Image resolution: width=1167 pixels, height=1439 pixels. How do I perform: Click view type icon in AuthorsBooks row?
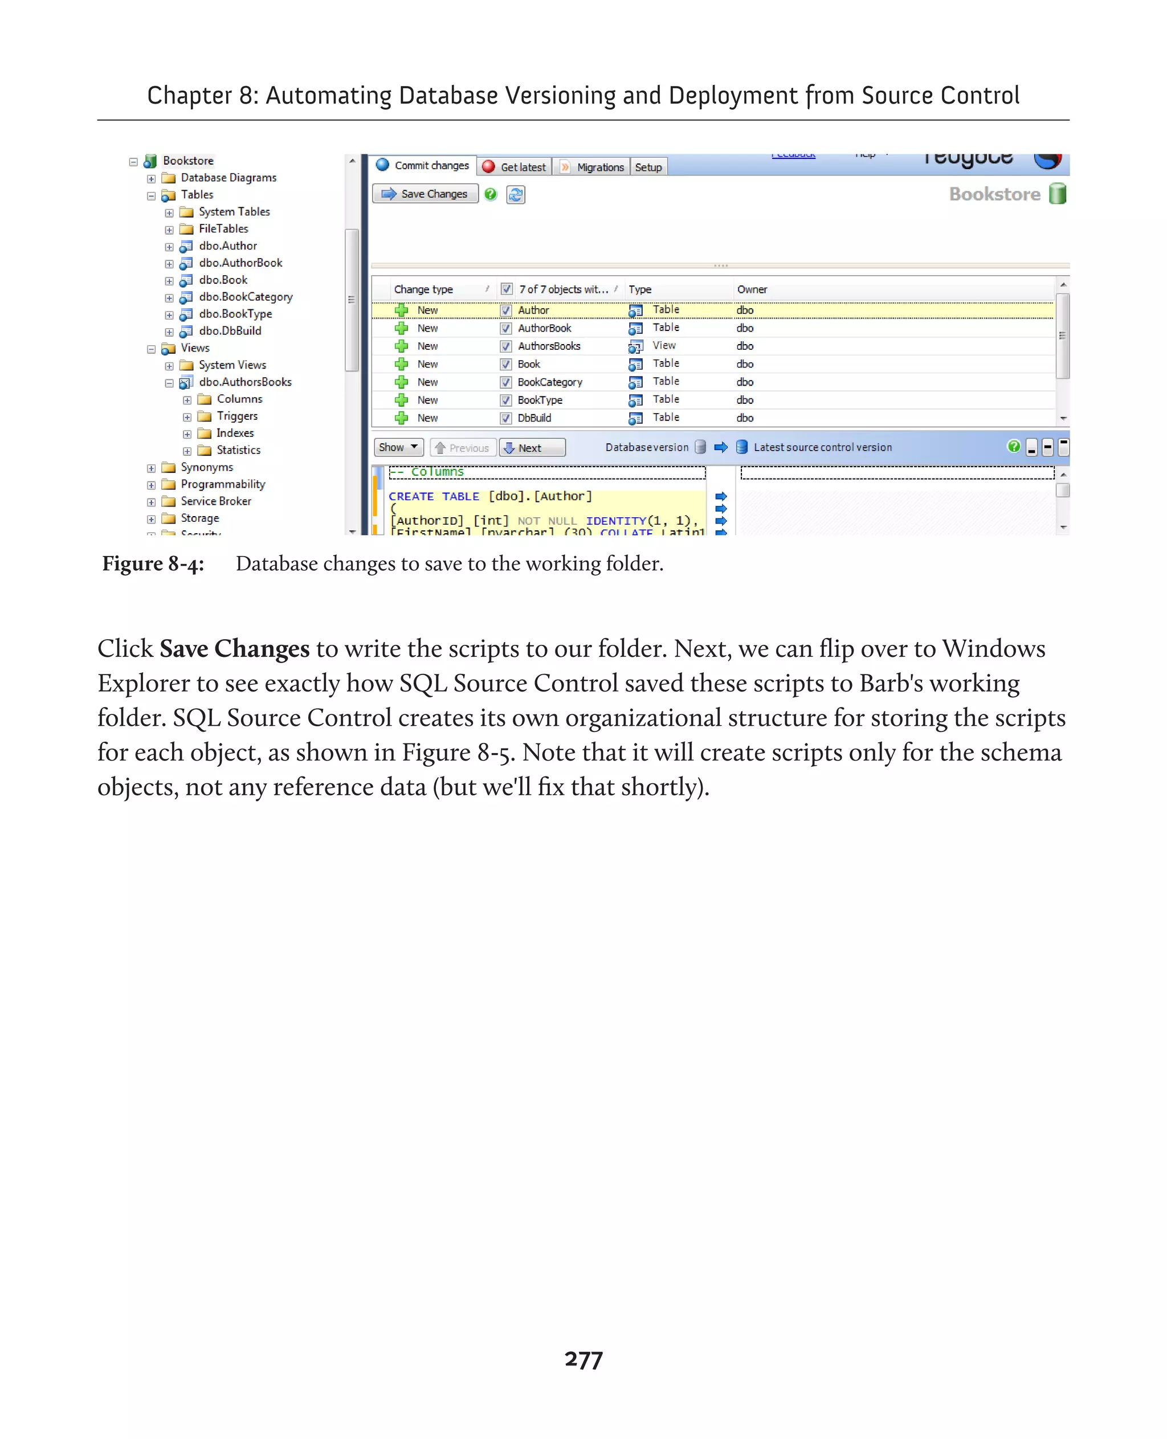635,347
